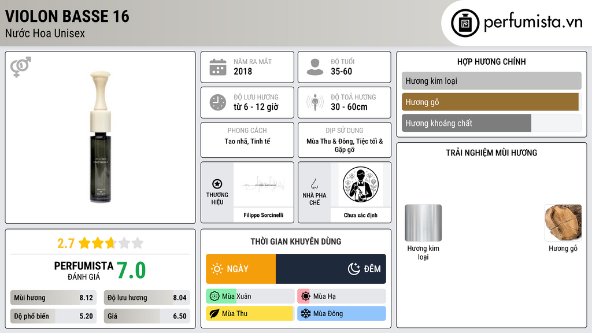Click the age range 35-60 value

[341, 71]
